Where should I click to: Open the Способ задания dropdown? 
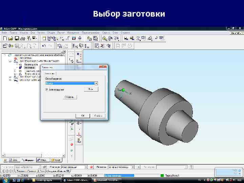tap(96, 83)
